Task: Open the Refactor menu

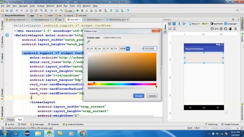Action: coord(50,6)
